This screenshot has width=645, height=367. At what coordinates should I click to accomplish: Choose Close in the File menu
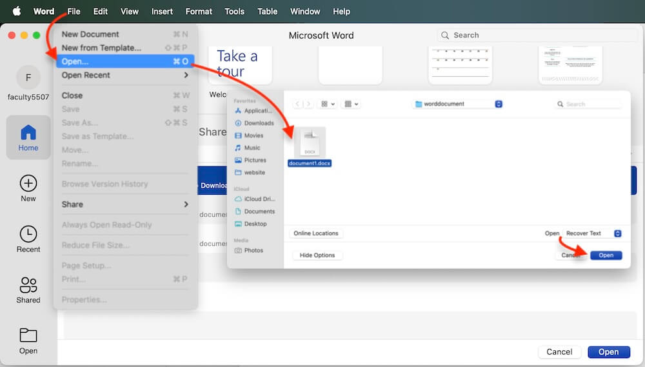[x=125, y=95]
